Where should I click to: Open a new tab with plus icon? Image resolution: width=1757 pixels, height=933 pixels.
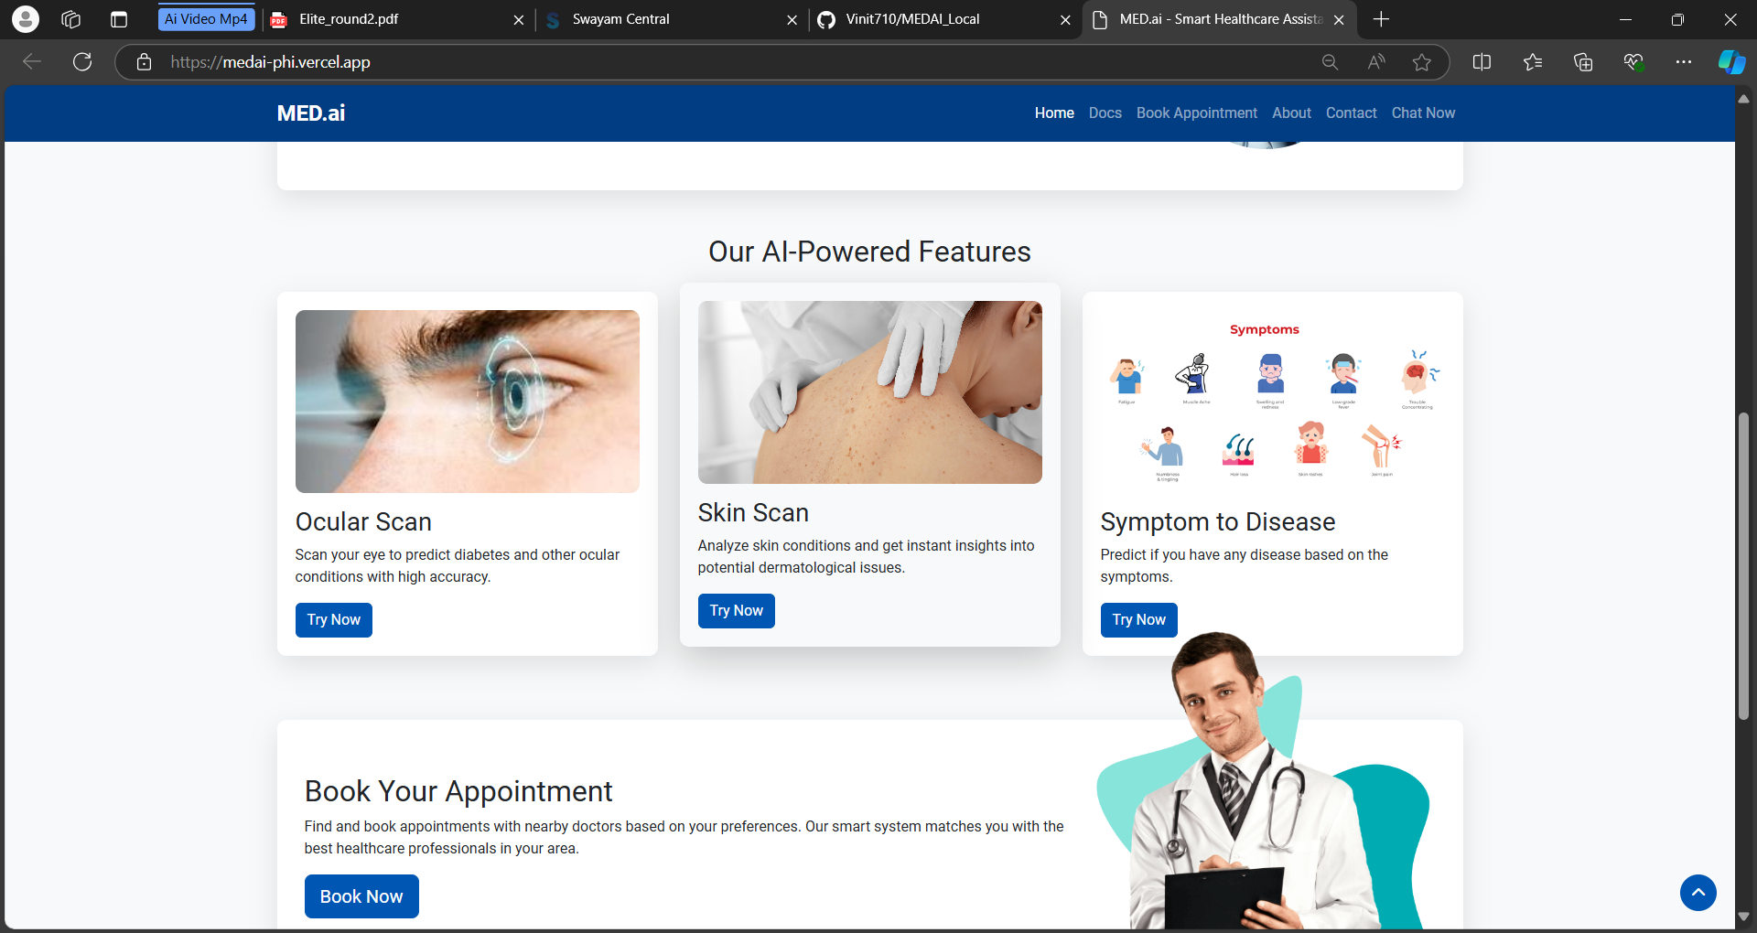click(1381, 19)
